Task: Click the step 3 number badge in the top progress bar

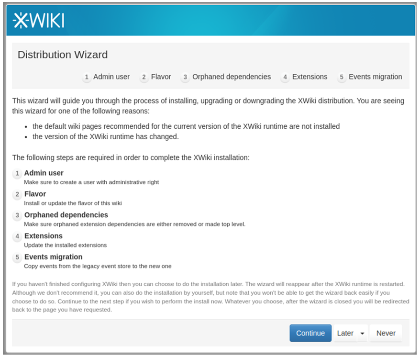Action: [185, 78]
